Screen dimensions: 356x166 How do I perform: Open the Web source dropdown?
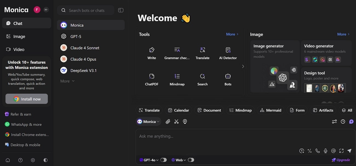coord(179,160)
